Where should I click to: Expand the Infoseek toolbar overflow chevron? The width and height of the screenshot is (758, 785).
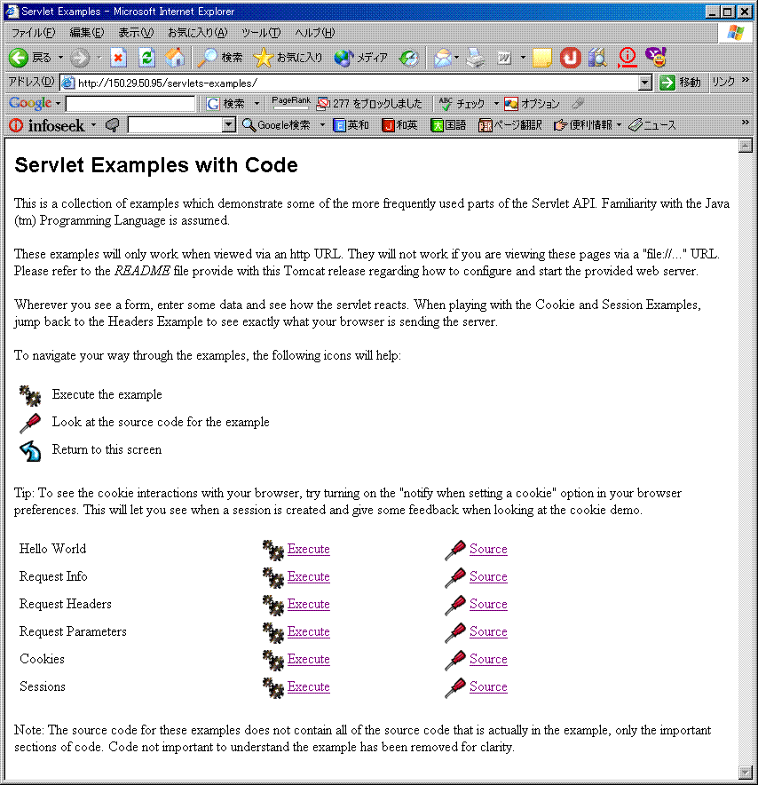point(746,123)
